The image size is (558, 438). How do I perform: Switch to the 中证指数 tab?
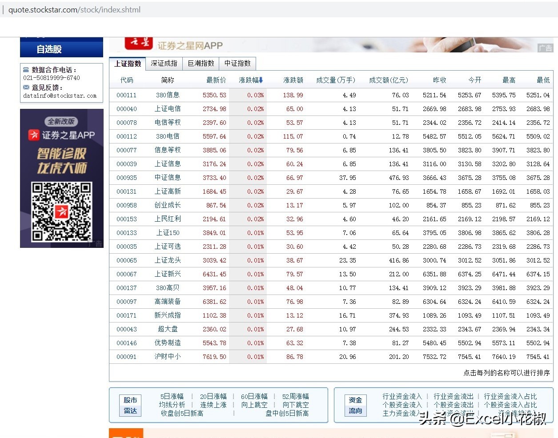point(237,63)
